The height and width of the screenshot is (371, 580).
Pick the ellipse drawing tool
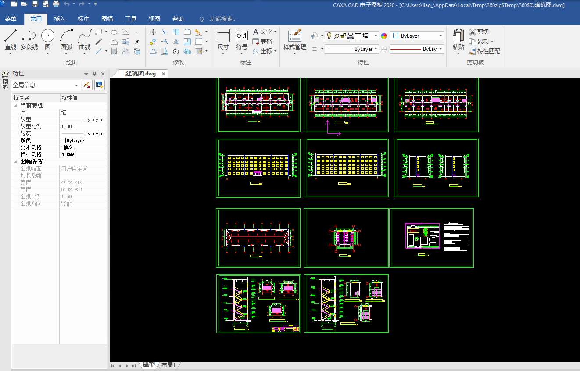pos(114,32)
